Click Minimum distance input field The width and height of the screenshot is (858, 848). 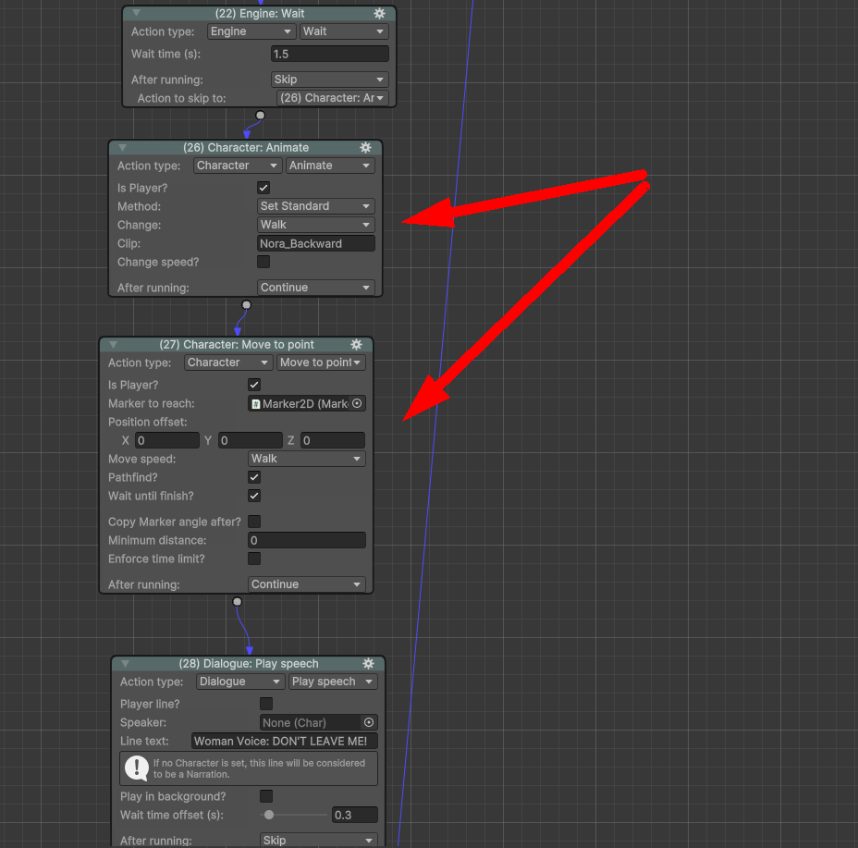[307, 540]
